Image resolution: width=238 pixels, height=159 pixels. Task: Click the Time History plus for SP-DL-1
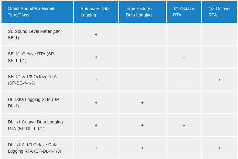click(142, 103)
